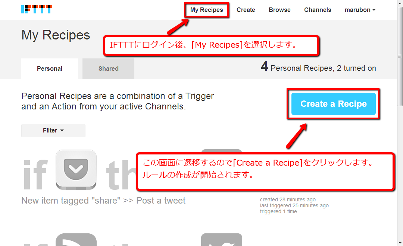Click the '4 Personal Recipes, 2 turned on' text

coord(318,67)
